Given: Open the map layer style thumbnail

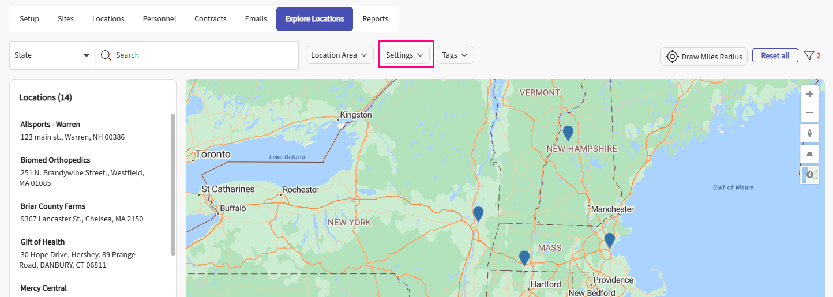Looking at the screenshot, I should [809, 174].
